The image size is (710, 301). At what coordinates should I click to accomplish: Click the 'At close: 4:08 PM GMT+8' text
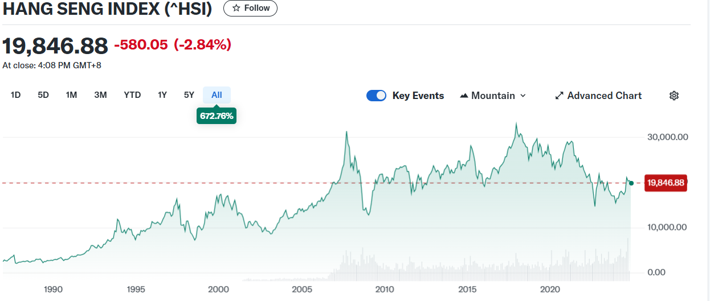[52, 65]
